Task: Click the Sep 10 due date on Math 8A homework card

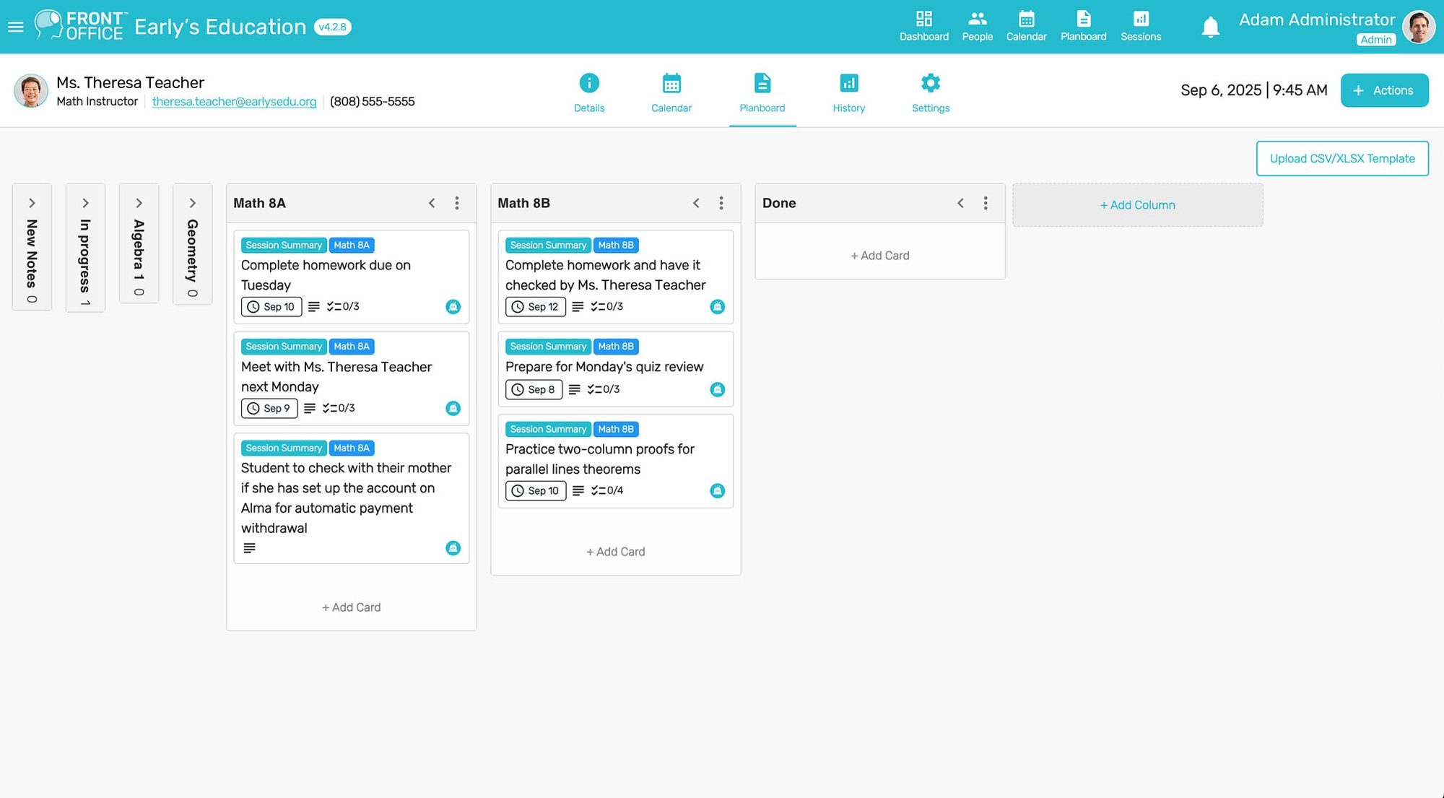Action: (271, 307)
